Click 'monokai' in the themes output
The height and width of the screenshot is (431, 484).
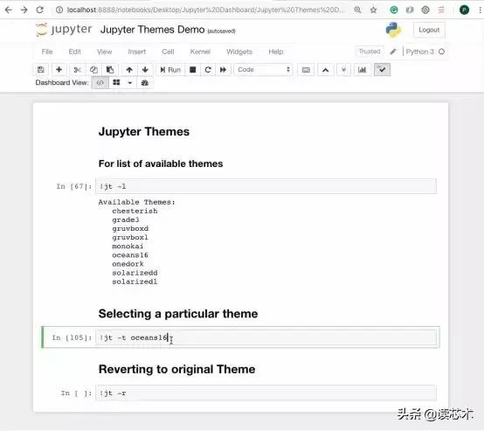128,247
